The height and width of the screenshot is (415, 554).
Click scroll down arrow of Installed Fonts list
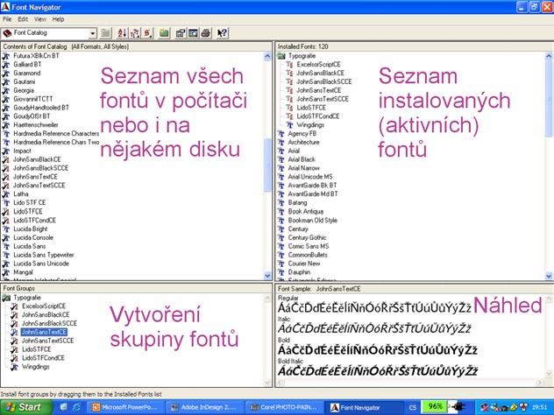pyautogui.click(x=549, y=276)
